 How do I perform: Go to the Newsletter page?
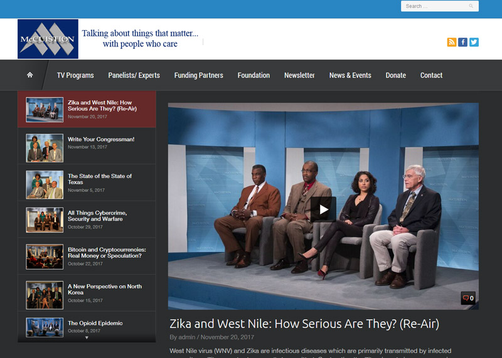tap(299, 75)
